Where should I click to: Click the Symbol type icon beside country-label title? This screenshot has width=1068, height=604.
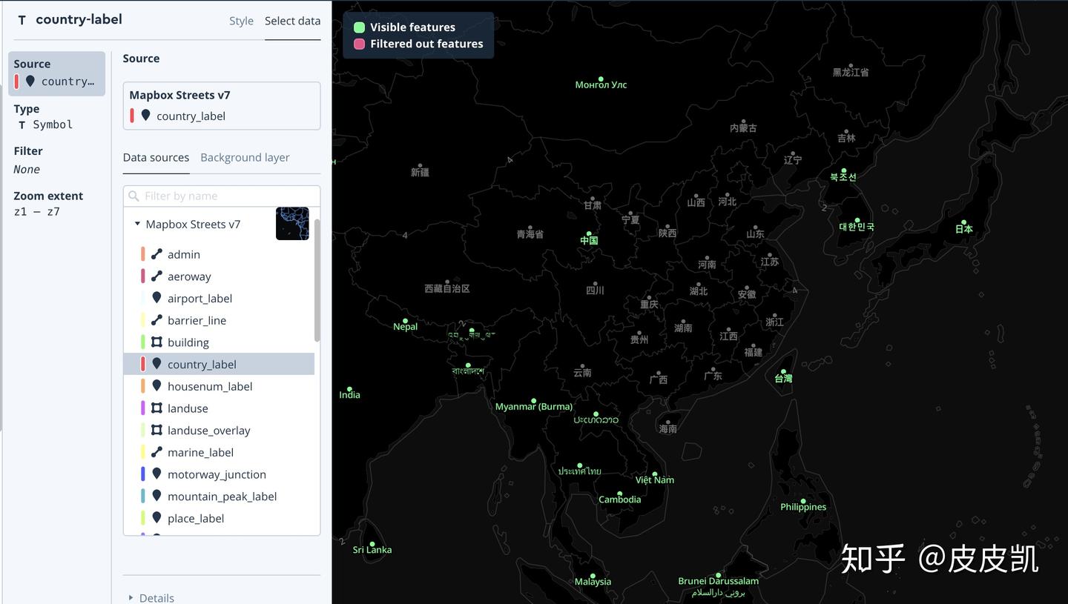tap(22, 20)
